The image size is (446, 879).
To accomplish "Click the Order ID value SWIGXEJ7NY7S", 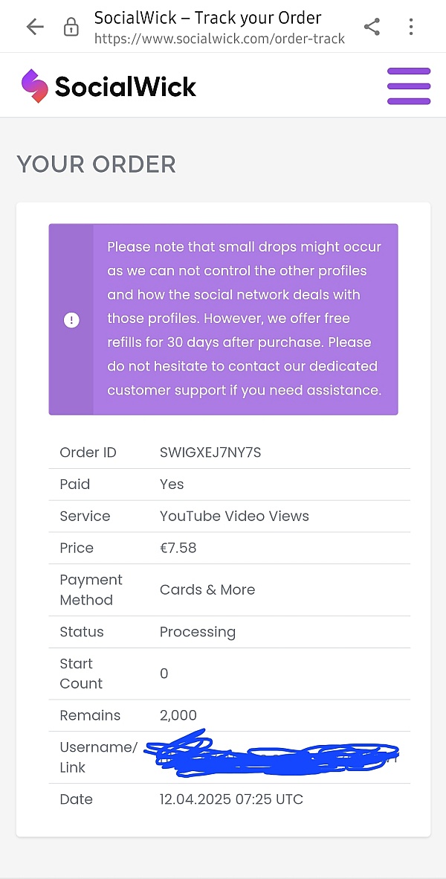I will (210, 453).
